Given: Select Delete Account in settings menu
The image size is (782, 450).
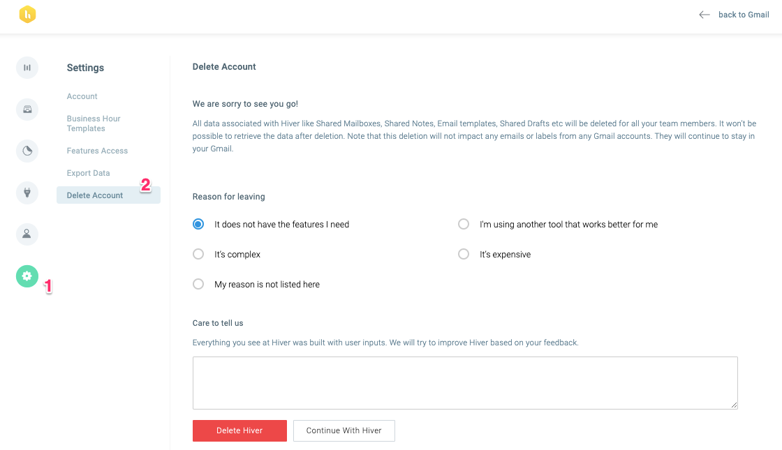Looking at the screenshot, I should pos(108,195).
